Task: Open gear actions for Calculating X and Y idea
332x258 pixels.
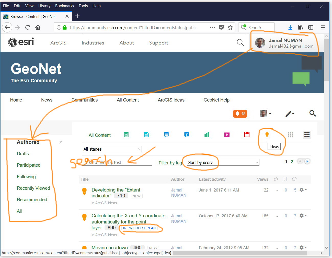Action: click(x=303, y=216)
